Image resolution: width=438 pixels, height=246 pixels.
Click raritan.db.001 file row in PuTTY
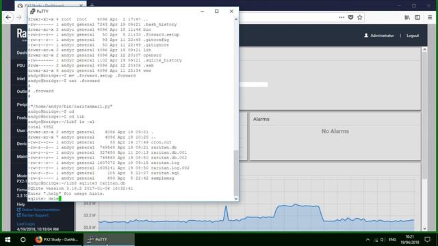[107, 152]
